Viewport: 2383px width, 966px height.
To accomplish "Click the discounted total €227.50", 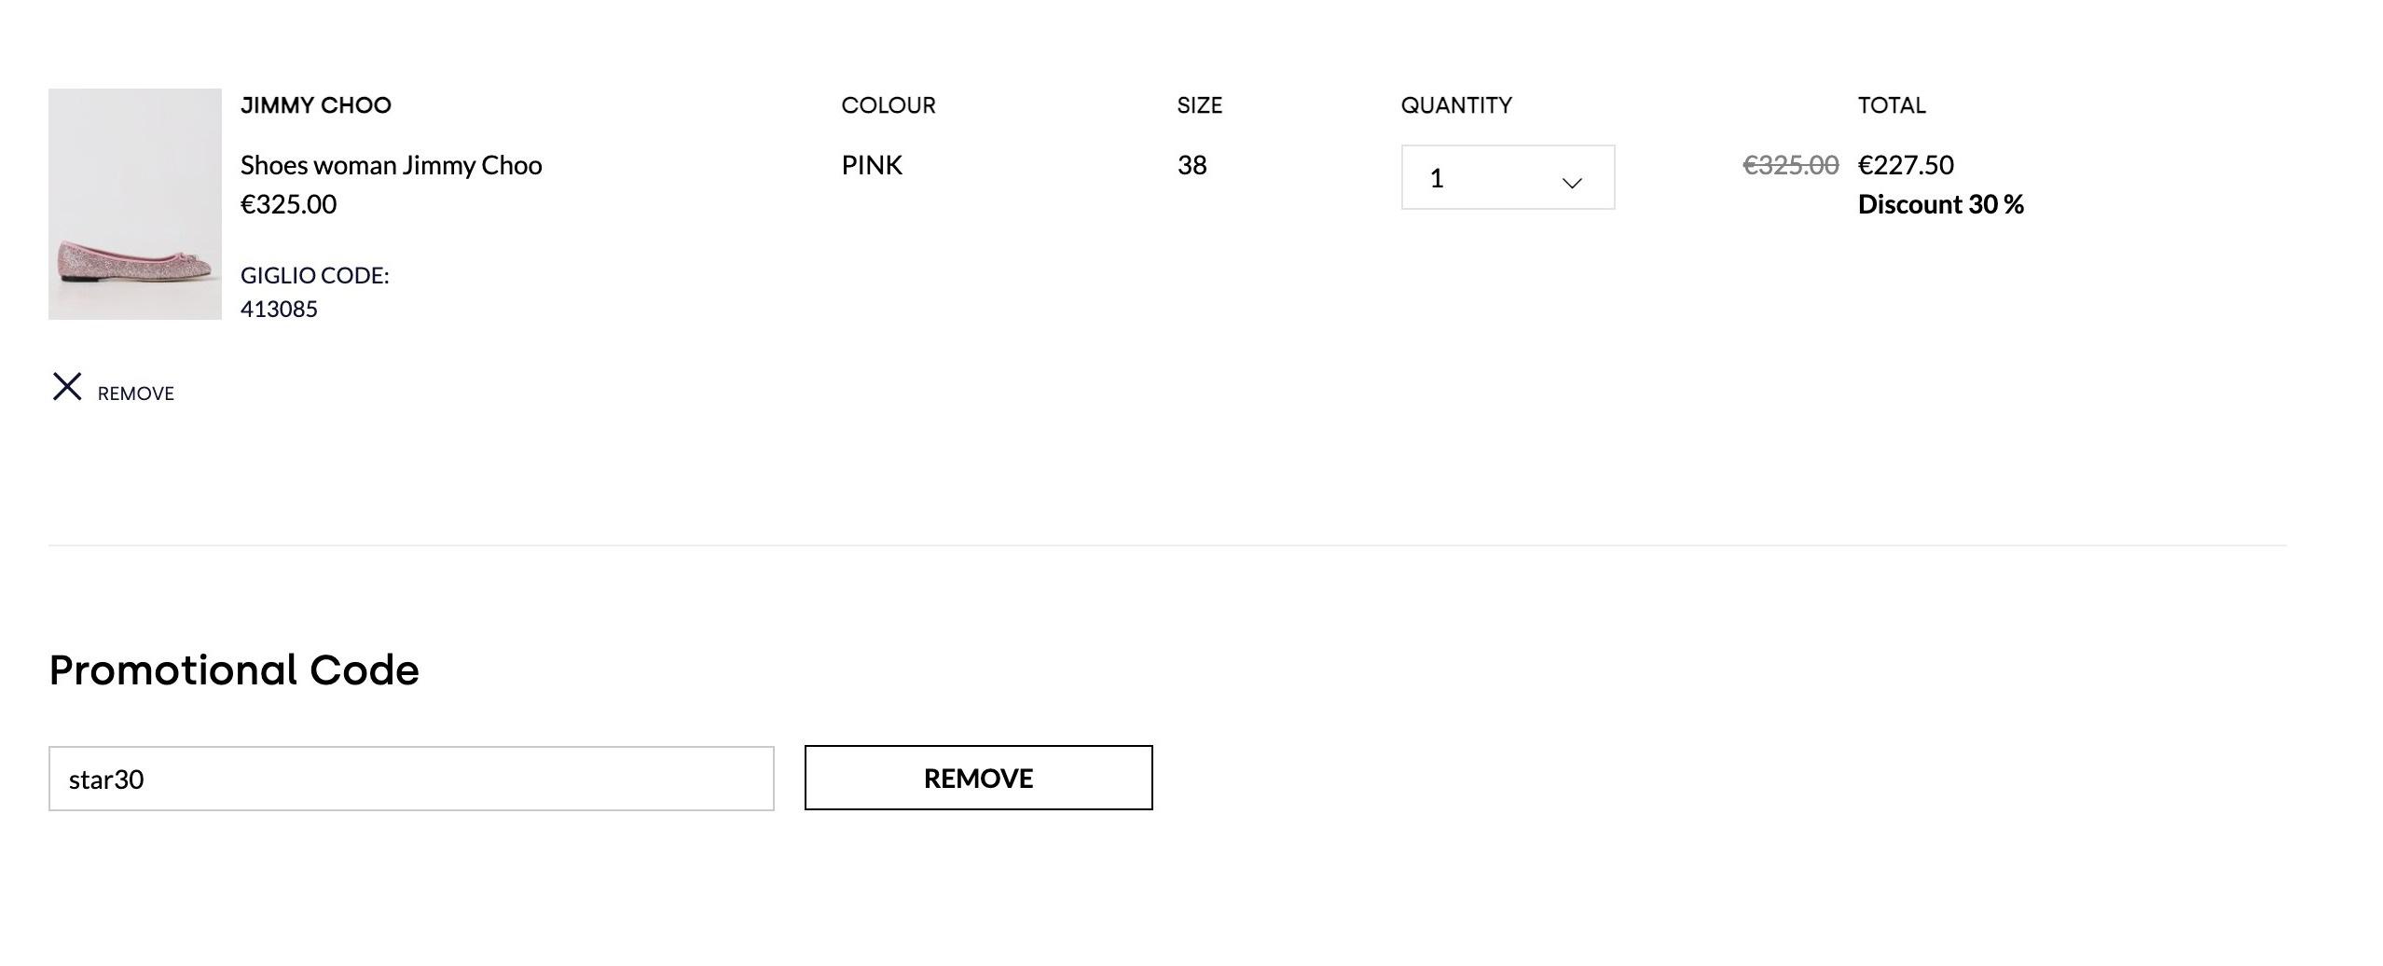I will click(x=1906, y=165).
